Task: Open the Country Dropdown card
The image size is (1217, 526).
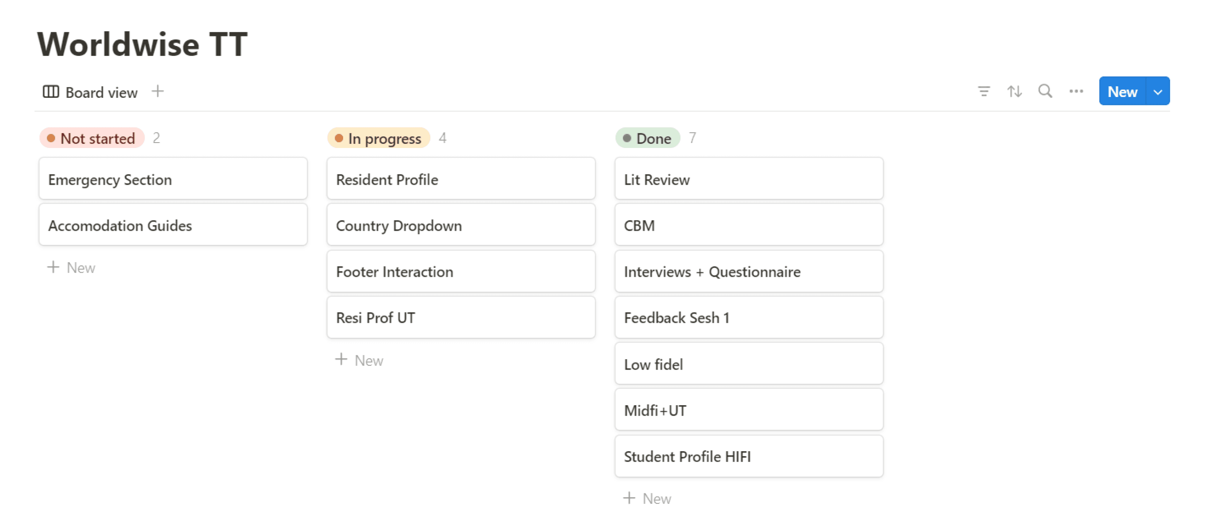Action: (x=461, y=225)
